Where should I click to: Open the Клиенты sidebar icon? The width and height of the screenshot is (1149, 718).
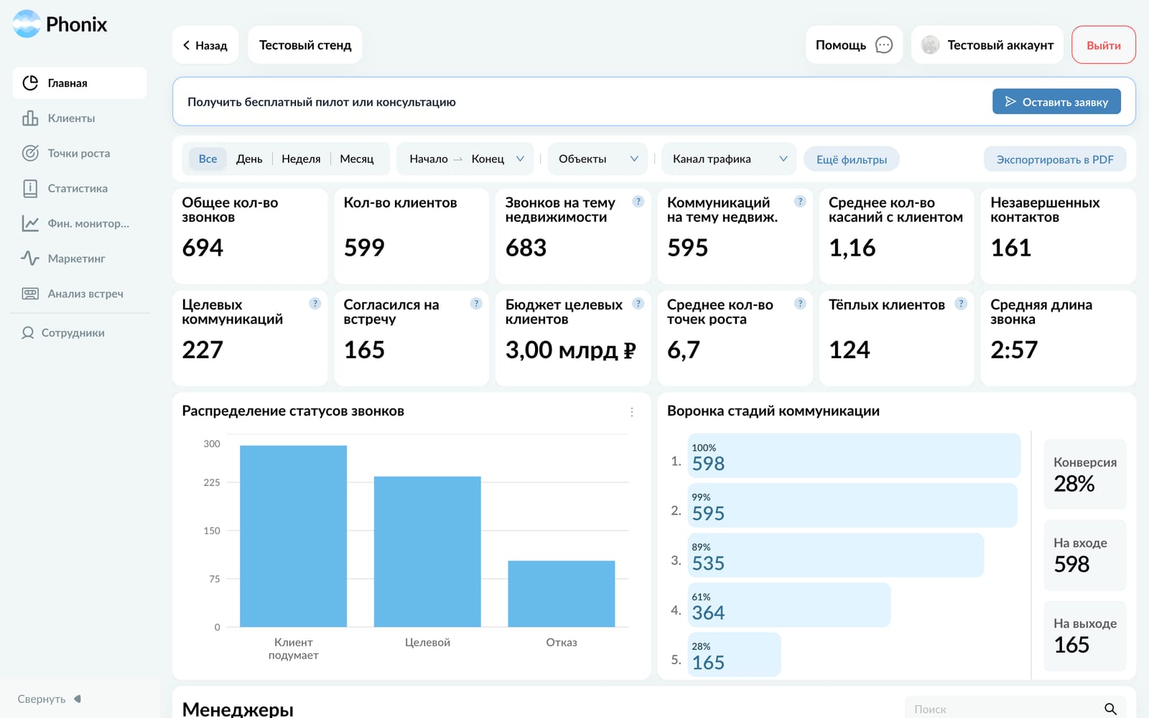pyautogui.click(x=30, y=118)
